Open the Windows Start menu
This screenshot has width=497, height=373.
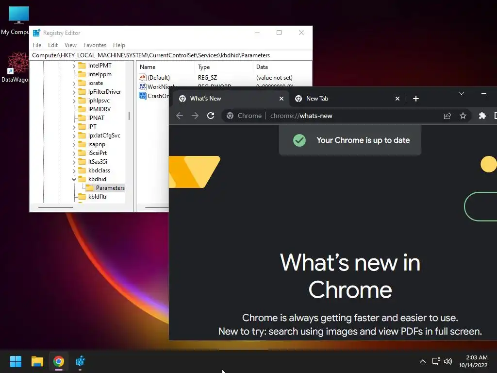coord(16,361)
